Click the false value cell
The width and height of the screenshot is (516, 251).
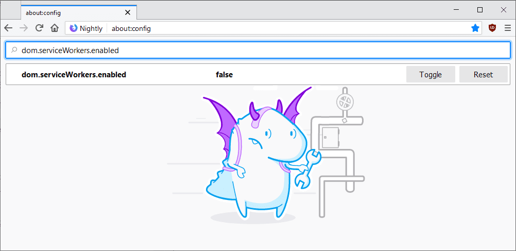(225, 75)
